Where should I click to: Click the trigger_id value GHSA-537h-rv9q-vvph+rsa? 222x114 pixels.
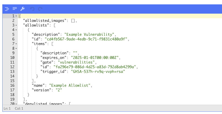coord(98,71)
